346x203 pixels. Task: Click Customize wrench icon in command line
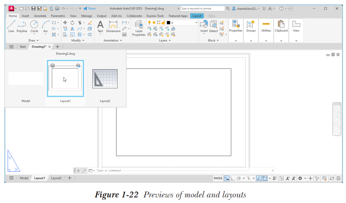point(84,171)
